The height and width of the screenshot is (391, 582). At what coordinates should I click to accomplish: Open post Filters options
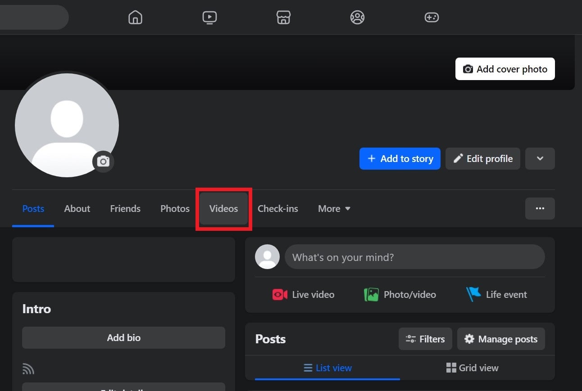[x=425, y=339]
